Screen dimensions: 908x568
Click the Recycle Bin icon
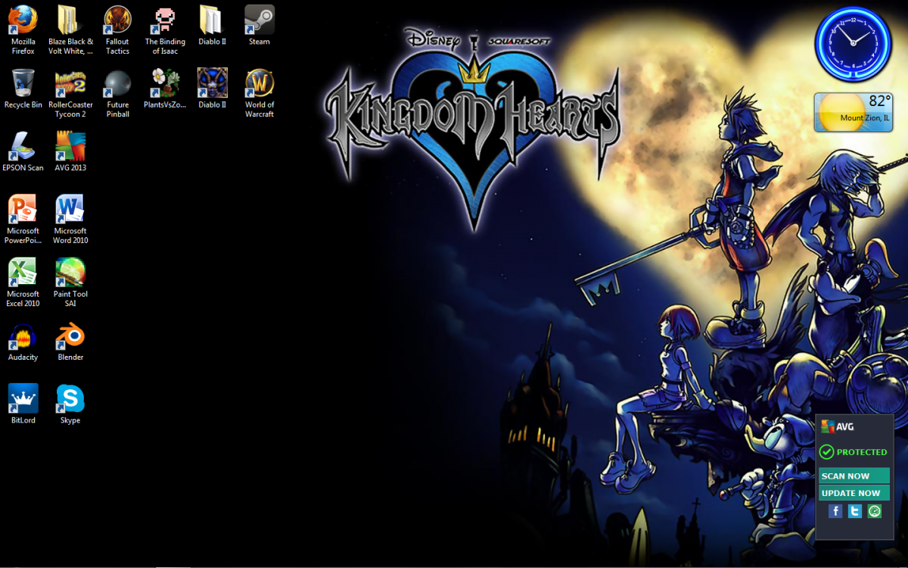[23, 83]
